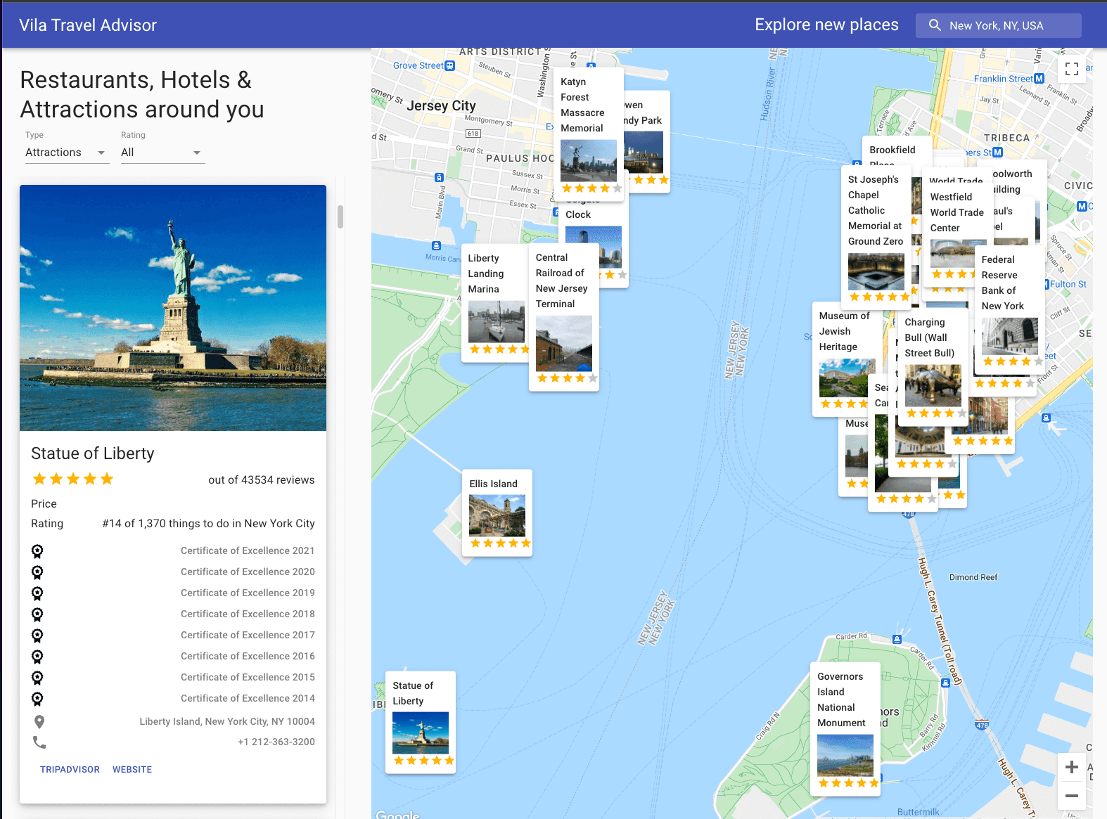
Task: Click the TRIBECA map label
Action: [1006, 138]
